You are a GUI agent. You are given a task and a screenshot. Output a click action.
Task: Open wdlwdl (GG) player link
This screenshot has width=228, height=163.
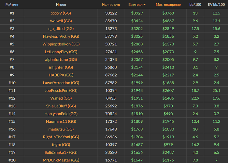pos(61,21)
